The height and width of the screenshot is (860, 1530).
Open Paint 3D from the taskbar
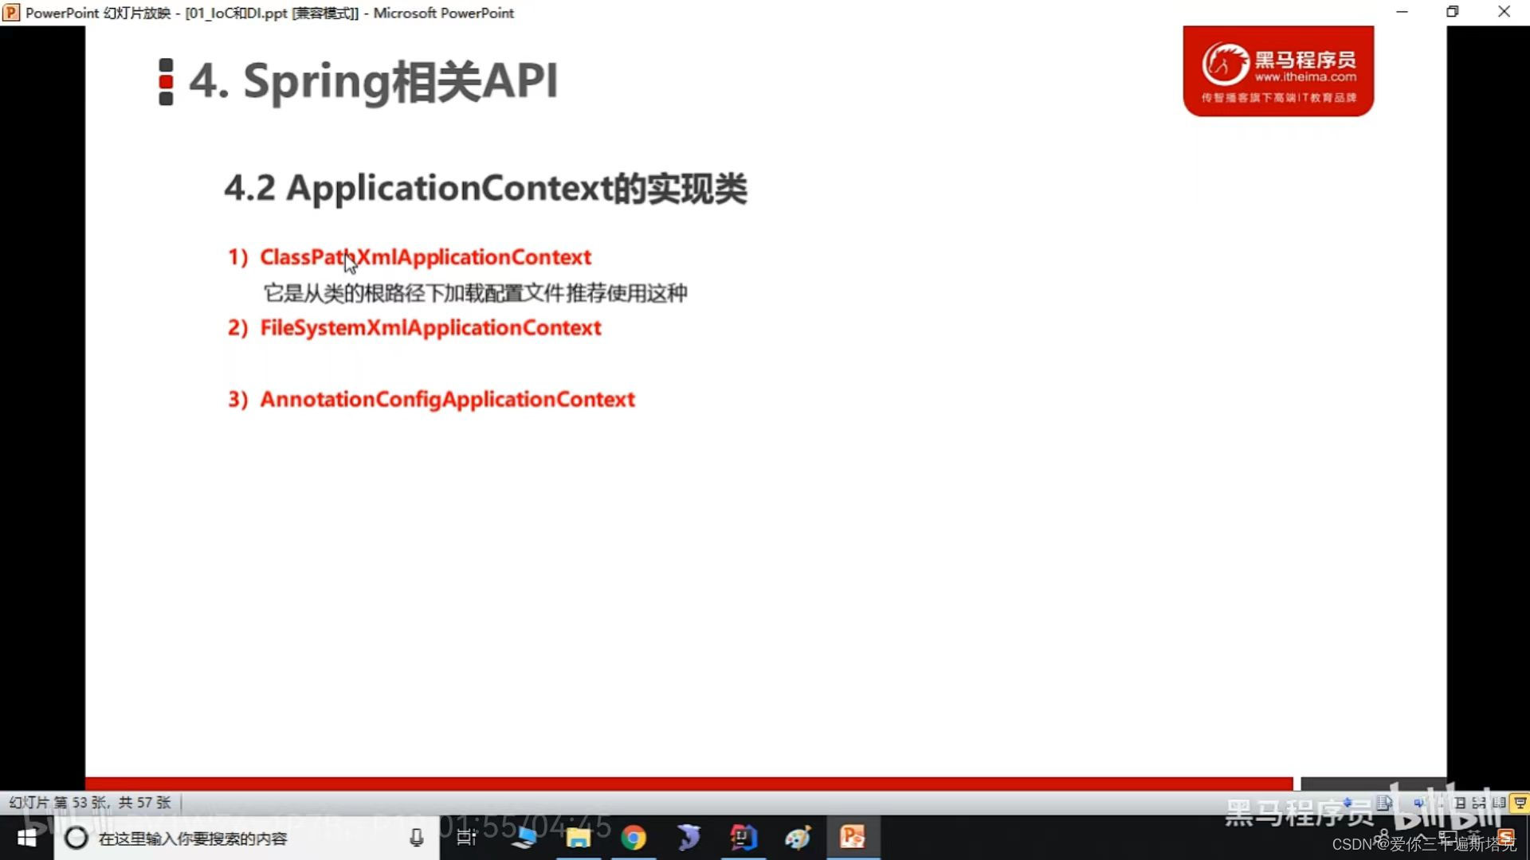[797, 838]
